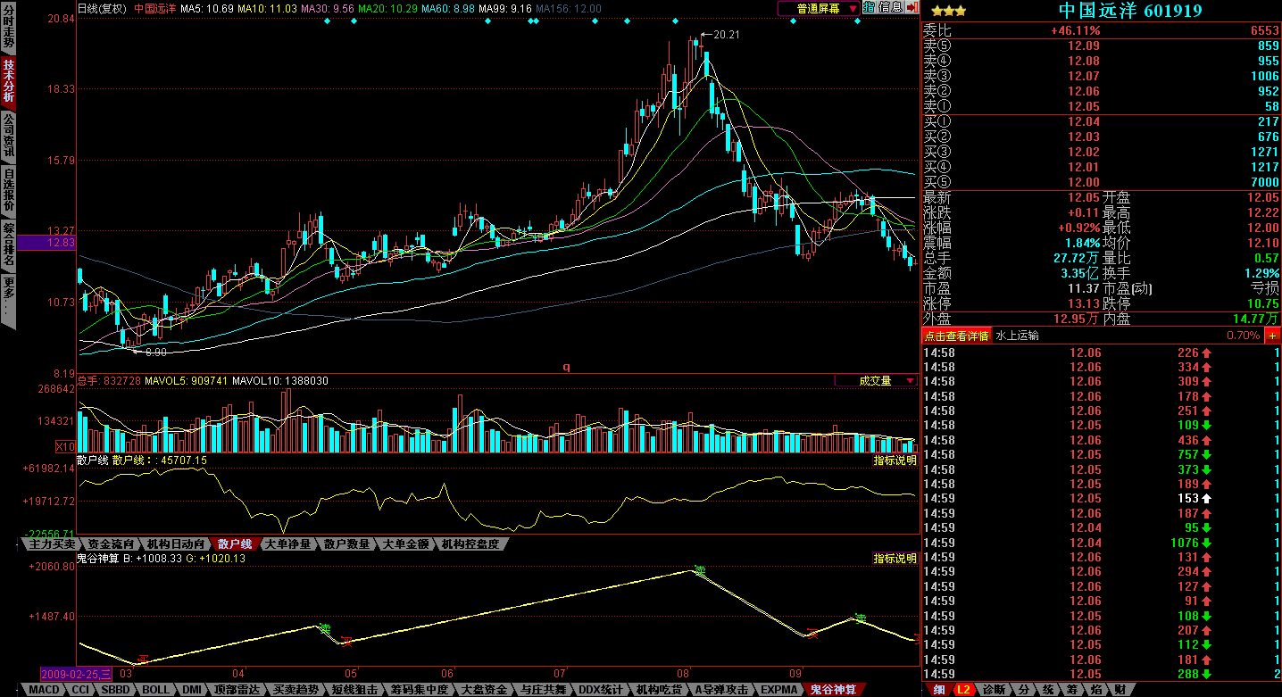Screen dimensions: 1282x697
Task: Click 点击查看详情 button
Action: 957,336
